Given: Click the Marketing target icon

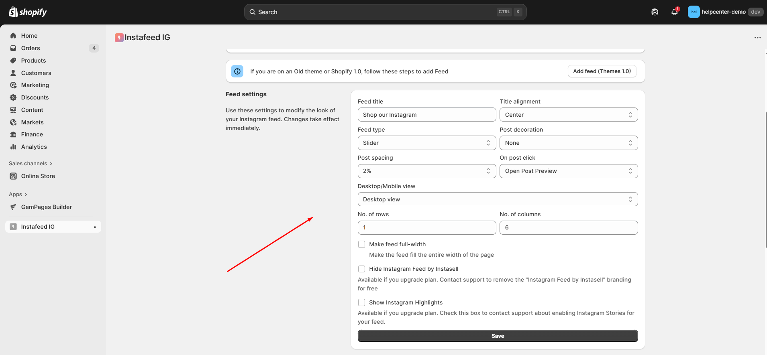Looking at the screenshot, I should [x=13, y=85].
